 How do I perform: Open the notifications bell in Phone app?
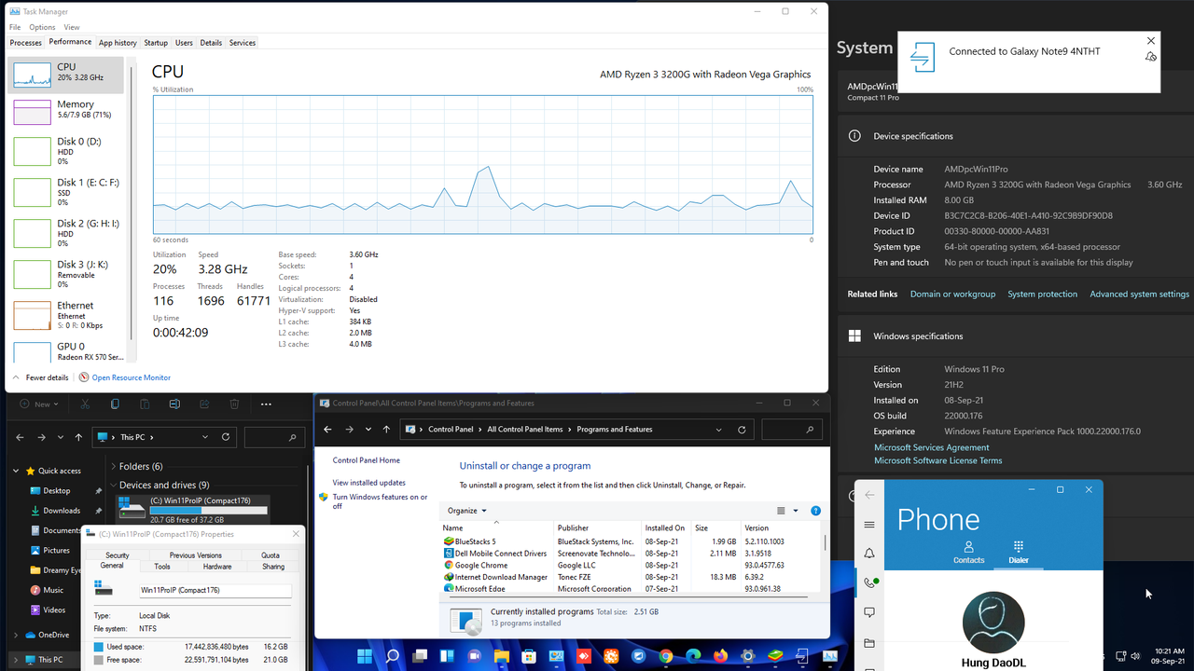click(869, 554)
